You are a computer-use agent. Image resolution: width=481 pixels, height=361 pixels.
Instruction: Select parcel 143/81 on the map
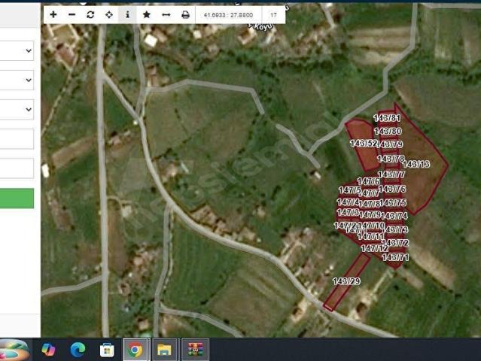[387, 118]
